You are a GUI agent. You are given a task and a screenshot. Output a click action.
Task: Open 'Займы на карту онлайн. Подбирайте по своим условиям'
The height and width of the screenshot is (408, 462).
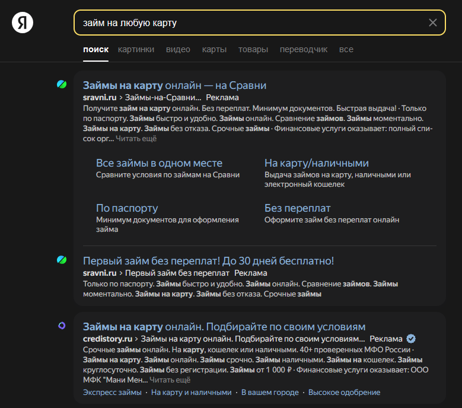pyautogui.click(x=224, y=327)
